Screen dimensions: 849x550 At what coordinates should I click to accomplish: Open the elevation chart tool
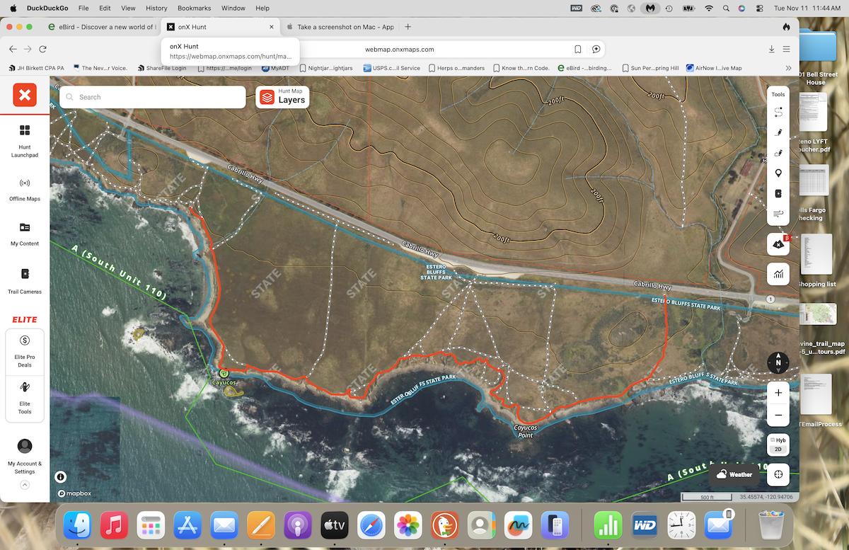pyautogui.click(x=778, y=274)
